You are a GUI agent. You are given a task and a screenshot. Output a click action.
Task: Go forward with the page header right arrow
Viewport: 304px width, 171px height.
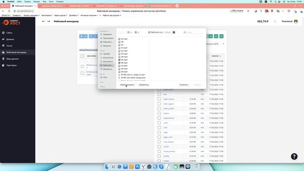[48, 21]
